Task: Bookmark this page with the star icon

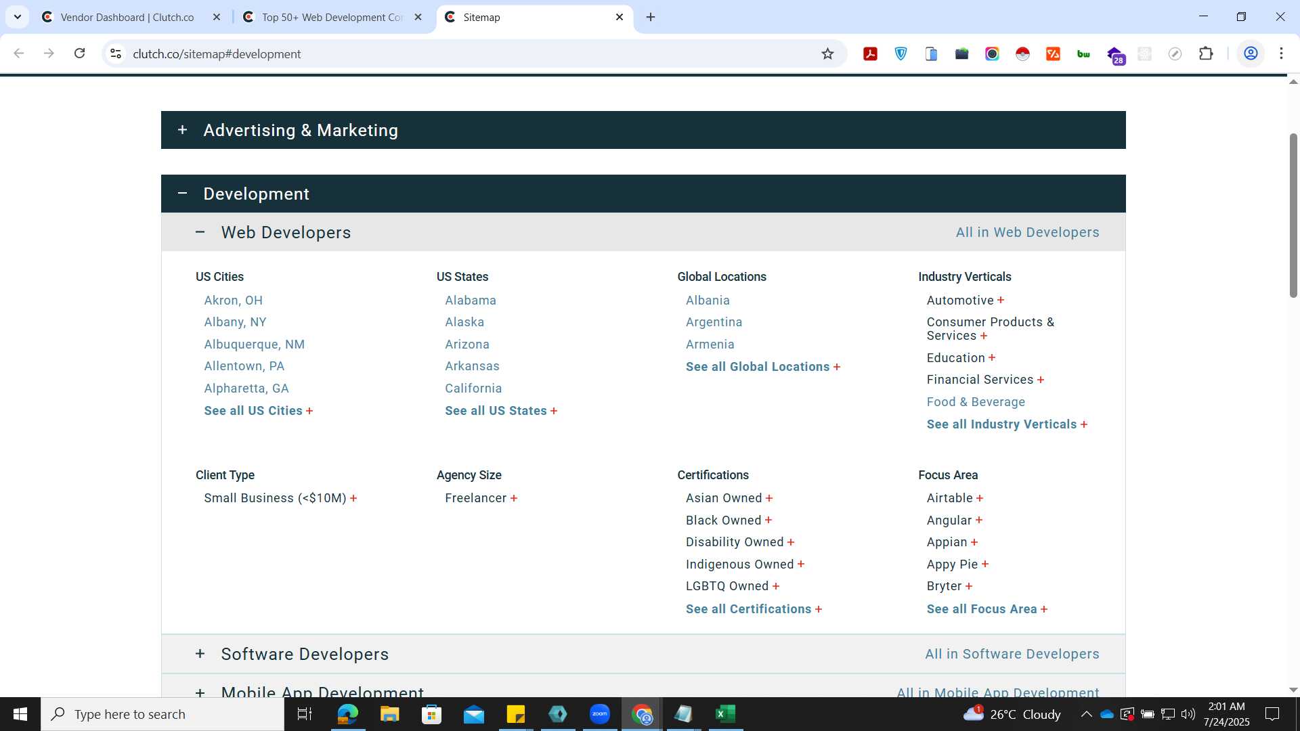Action: pyautogui.click(x=827, y=53)
